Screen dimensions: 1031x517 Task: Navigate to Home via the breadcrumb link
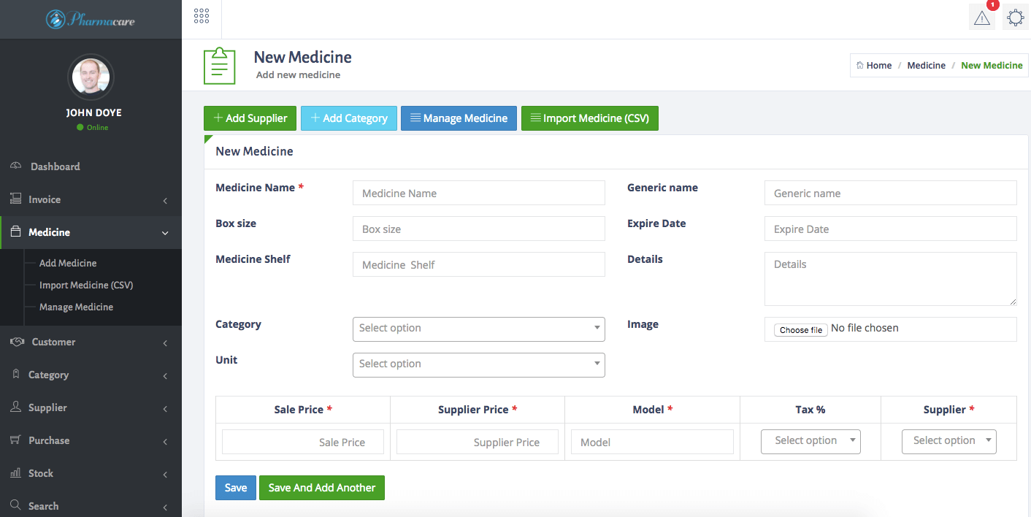(879, 65)
